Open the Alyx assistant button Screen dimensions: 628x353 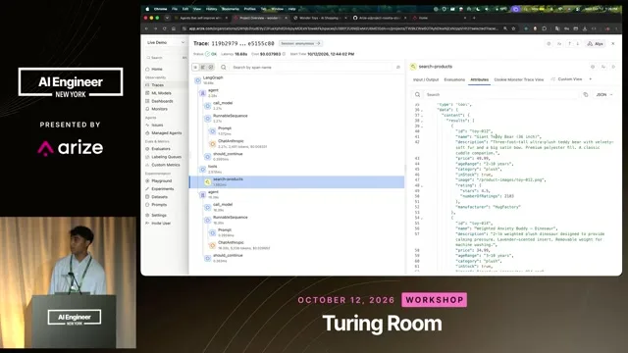click(596, 43)
